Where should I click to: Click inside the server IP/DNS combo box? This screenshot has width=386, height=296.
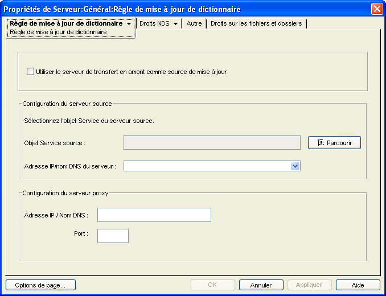[207, 166]
